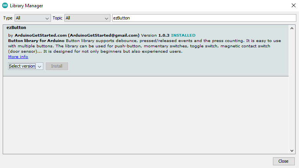Select the ezButton library title

tap(16, 27)
